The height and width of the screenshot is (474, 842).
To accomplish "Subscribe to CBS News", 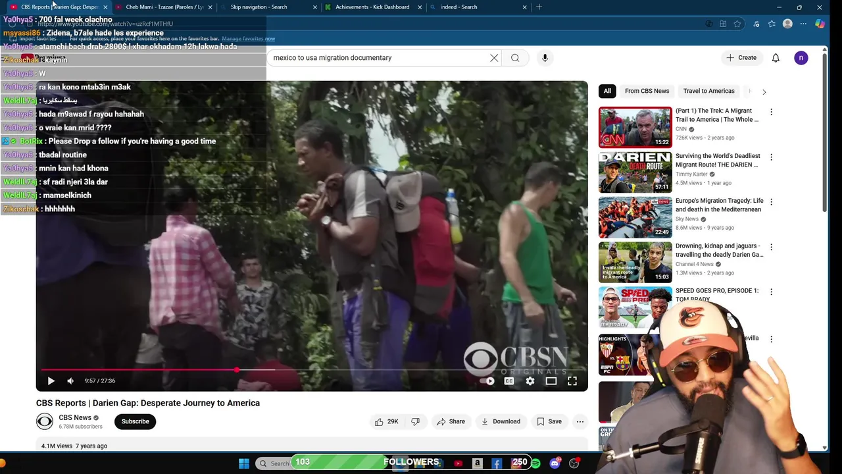I will tap(135, 421).
